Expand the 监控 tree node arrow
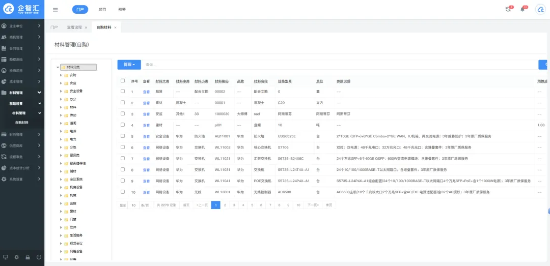Screen dimensions: 550x266 pos(61,203)
